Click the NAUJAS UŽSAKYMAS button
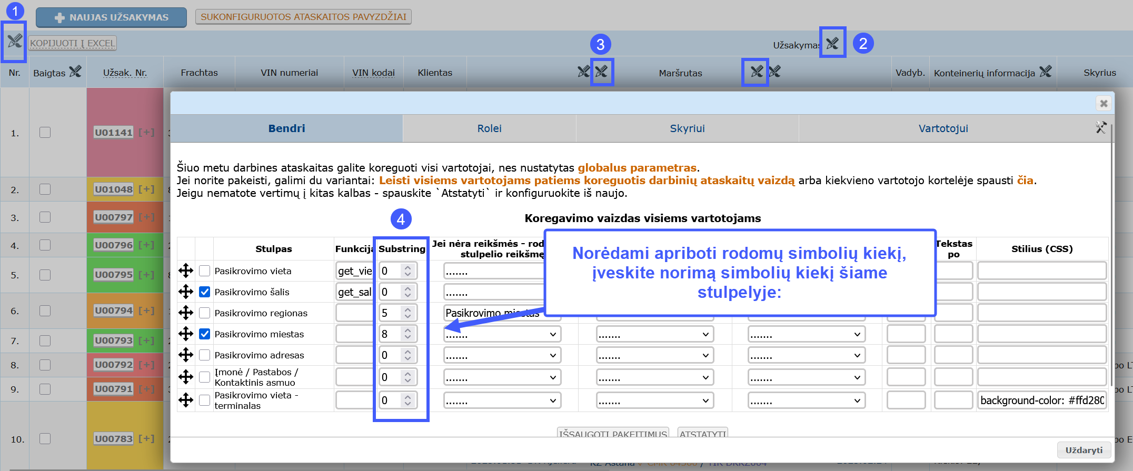This screenshot has width=1133, height=471. 111,17
